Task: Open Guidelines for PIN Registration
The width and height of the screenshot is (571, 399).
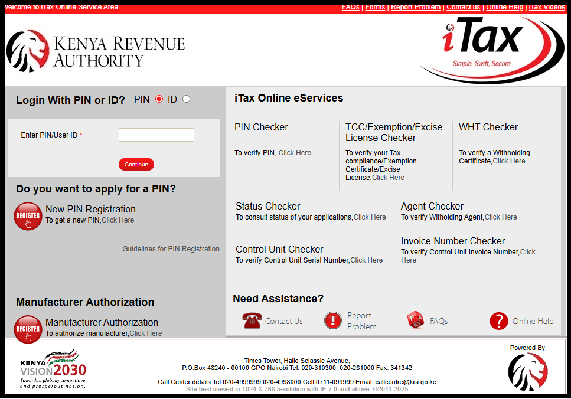Action: pyautogui.click(x=171, y=248)
